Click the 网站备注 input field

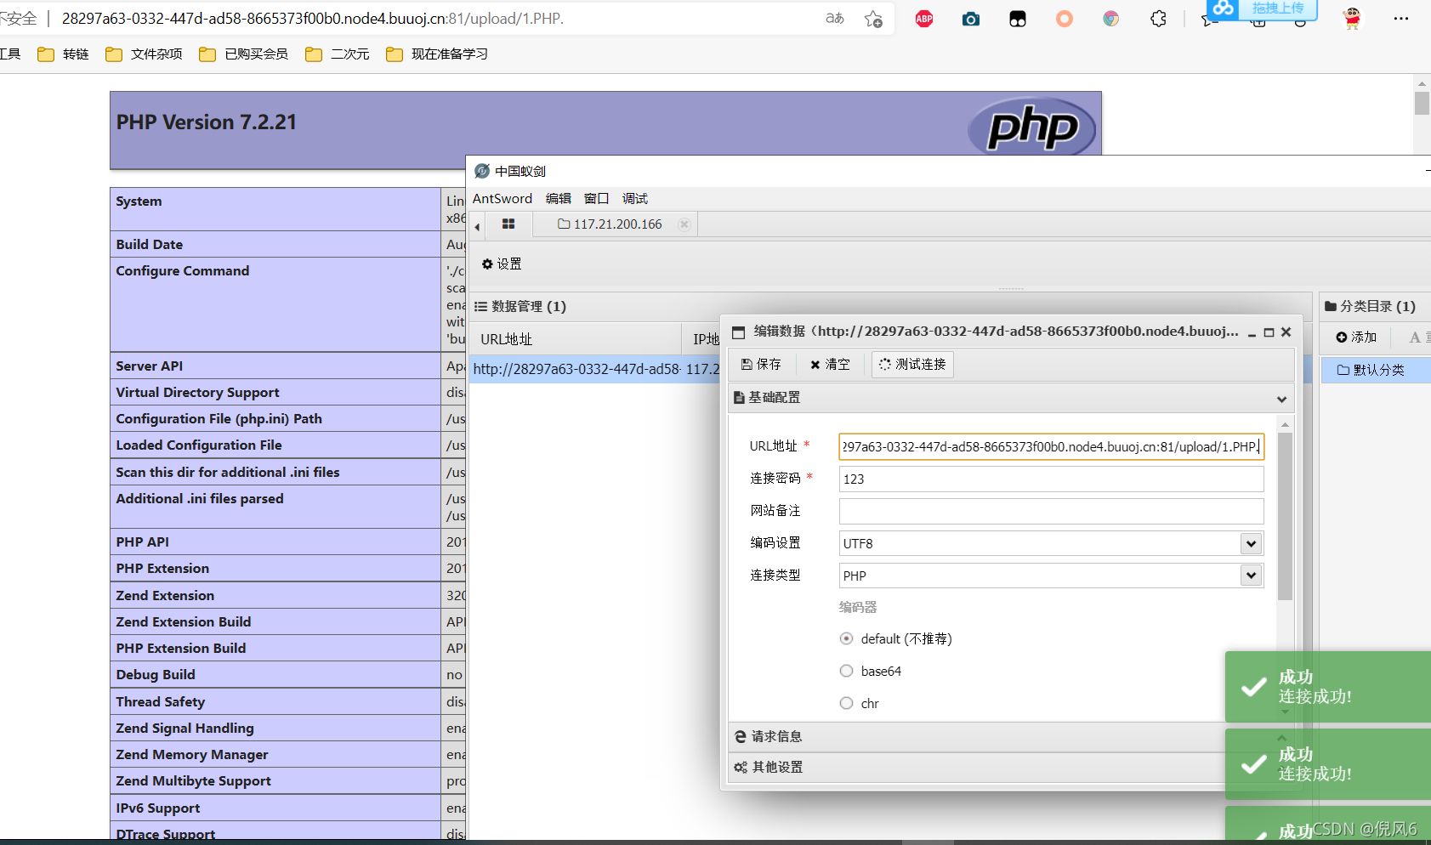pyautogui.click(x=1051, y=511)
